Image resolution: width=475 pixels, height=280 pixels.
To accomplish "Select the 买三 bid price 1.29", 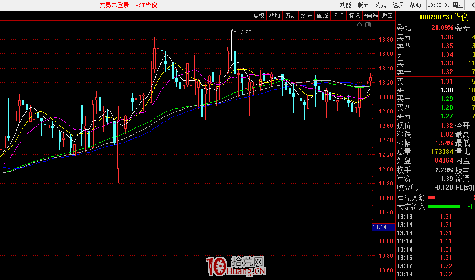I will pyautogui.click(x=447, y=99).
